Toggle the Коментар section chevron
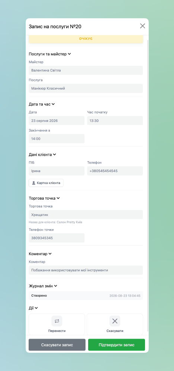 tap(50, 254)
